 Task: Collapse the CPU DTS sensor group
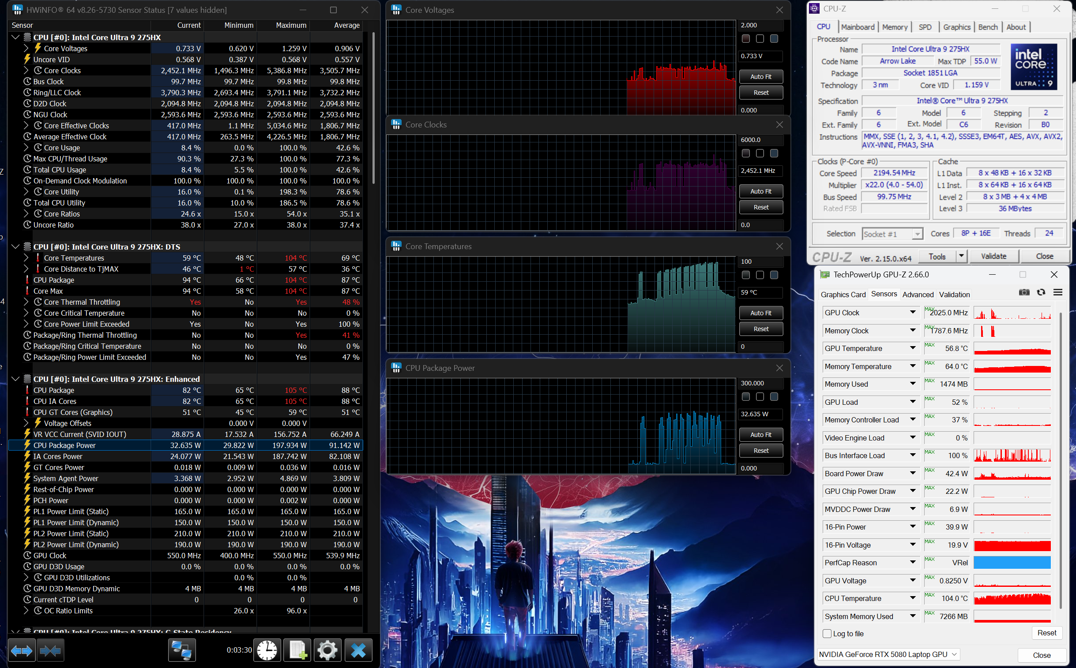tap(15, 246)
